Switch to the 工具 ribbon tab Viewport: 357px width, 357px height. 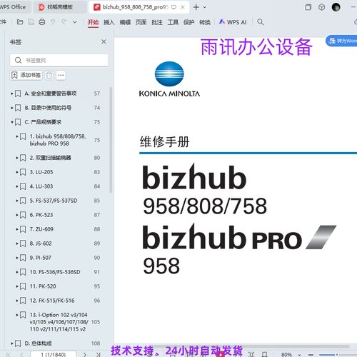tap(173, 22)
